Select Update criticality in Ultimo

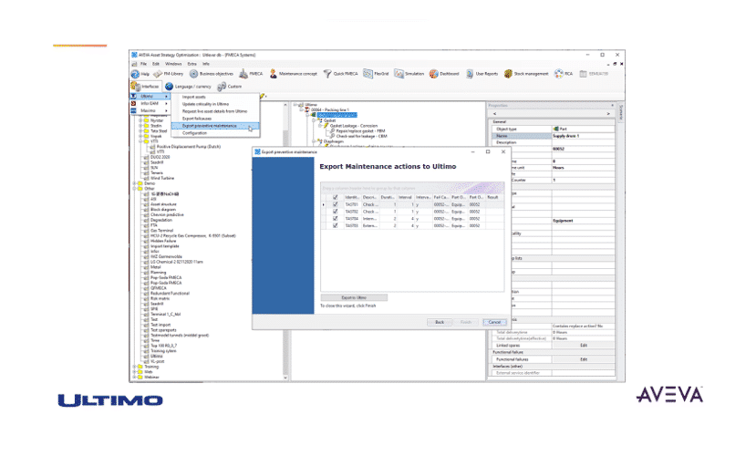pos(215,104)
